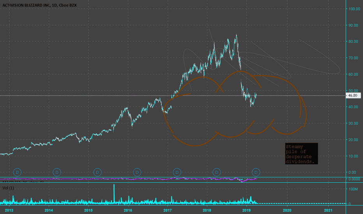This screenshot has height=214, width=363.
Task: Click the dividend marker near 2014
Action: click(57, 172)
